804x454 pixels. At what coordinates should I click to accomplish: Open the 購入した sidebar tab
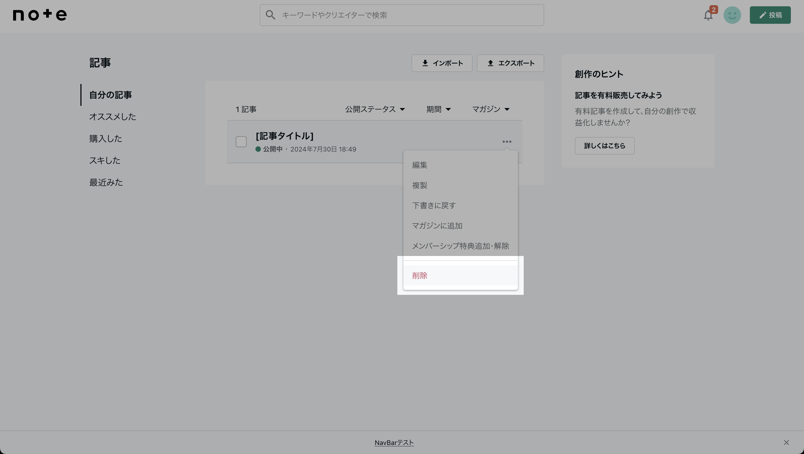tap(106, 139)
